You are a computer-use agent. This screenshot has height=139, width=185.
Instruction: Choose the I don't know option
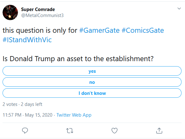pos(92,93)
